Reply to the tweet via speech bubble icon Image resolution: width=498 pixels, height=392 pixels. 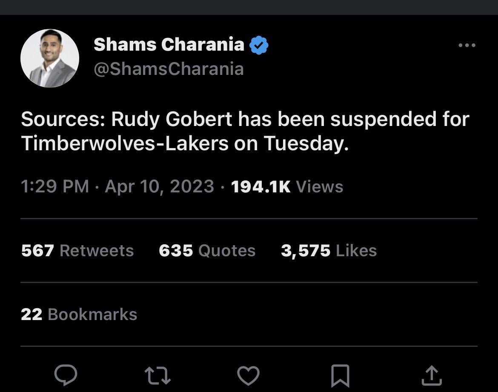click(x=66, y=375)
